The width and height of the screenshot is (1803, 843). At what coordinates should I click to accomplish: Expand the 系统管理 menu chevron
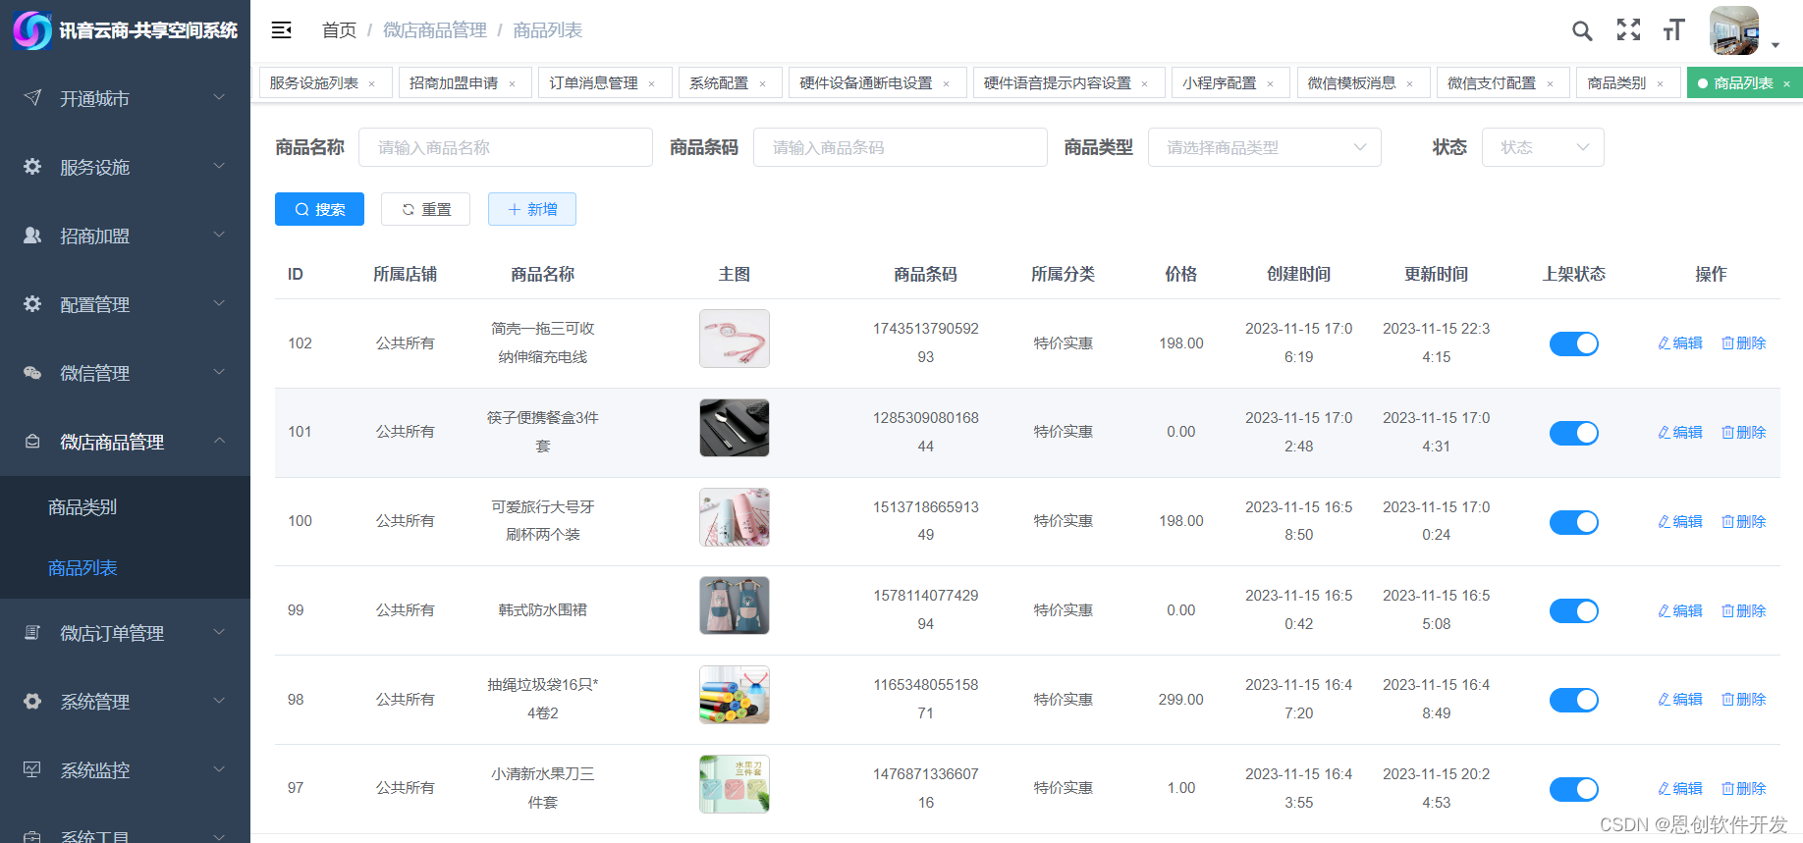point(219,701)
